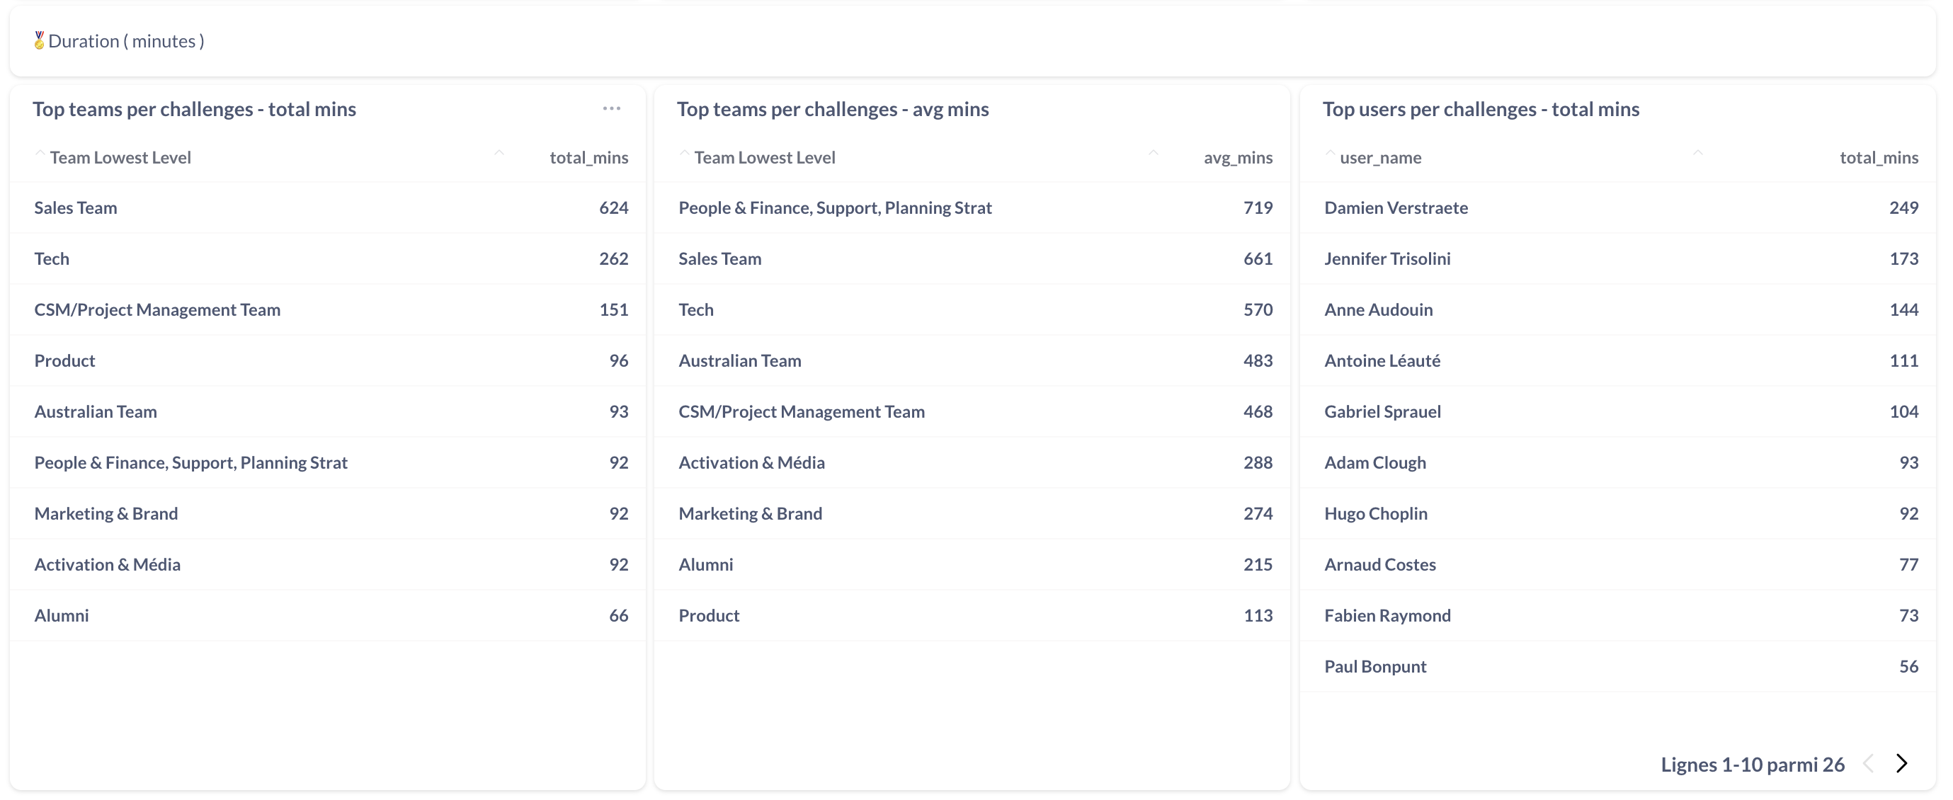Sort middle table by Team Lowest Level header
The width and height of the screenshot is (1953, 800).
[x=764, y=158]
